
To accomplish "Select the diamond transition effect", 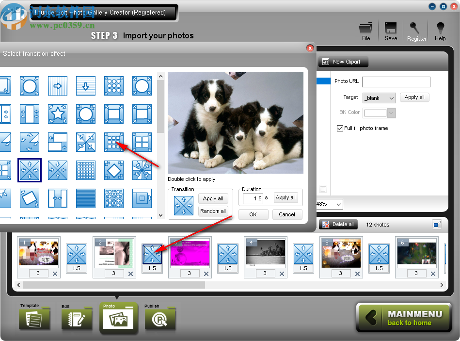I will click(114, 170).
